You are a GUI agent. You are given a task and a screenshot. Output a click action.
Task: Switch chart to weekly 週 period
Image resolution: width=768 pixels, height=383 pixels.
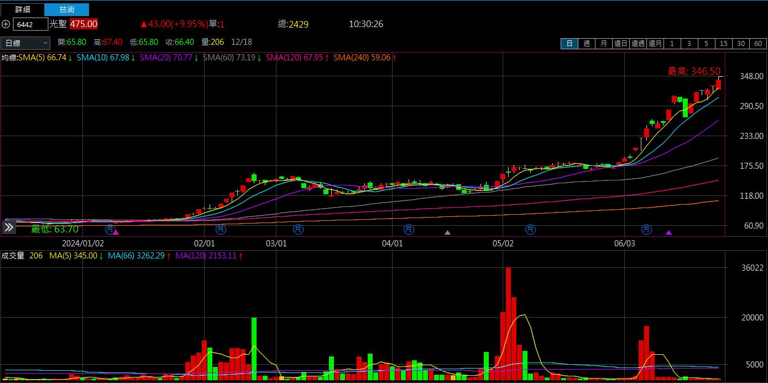587,44
